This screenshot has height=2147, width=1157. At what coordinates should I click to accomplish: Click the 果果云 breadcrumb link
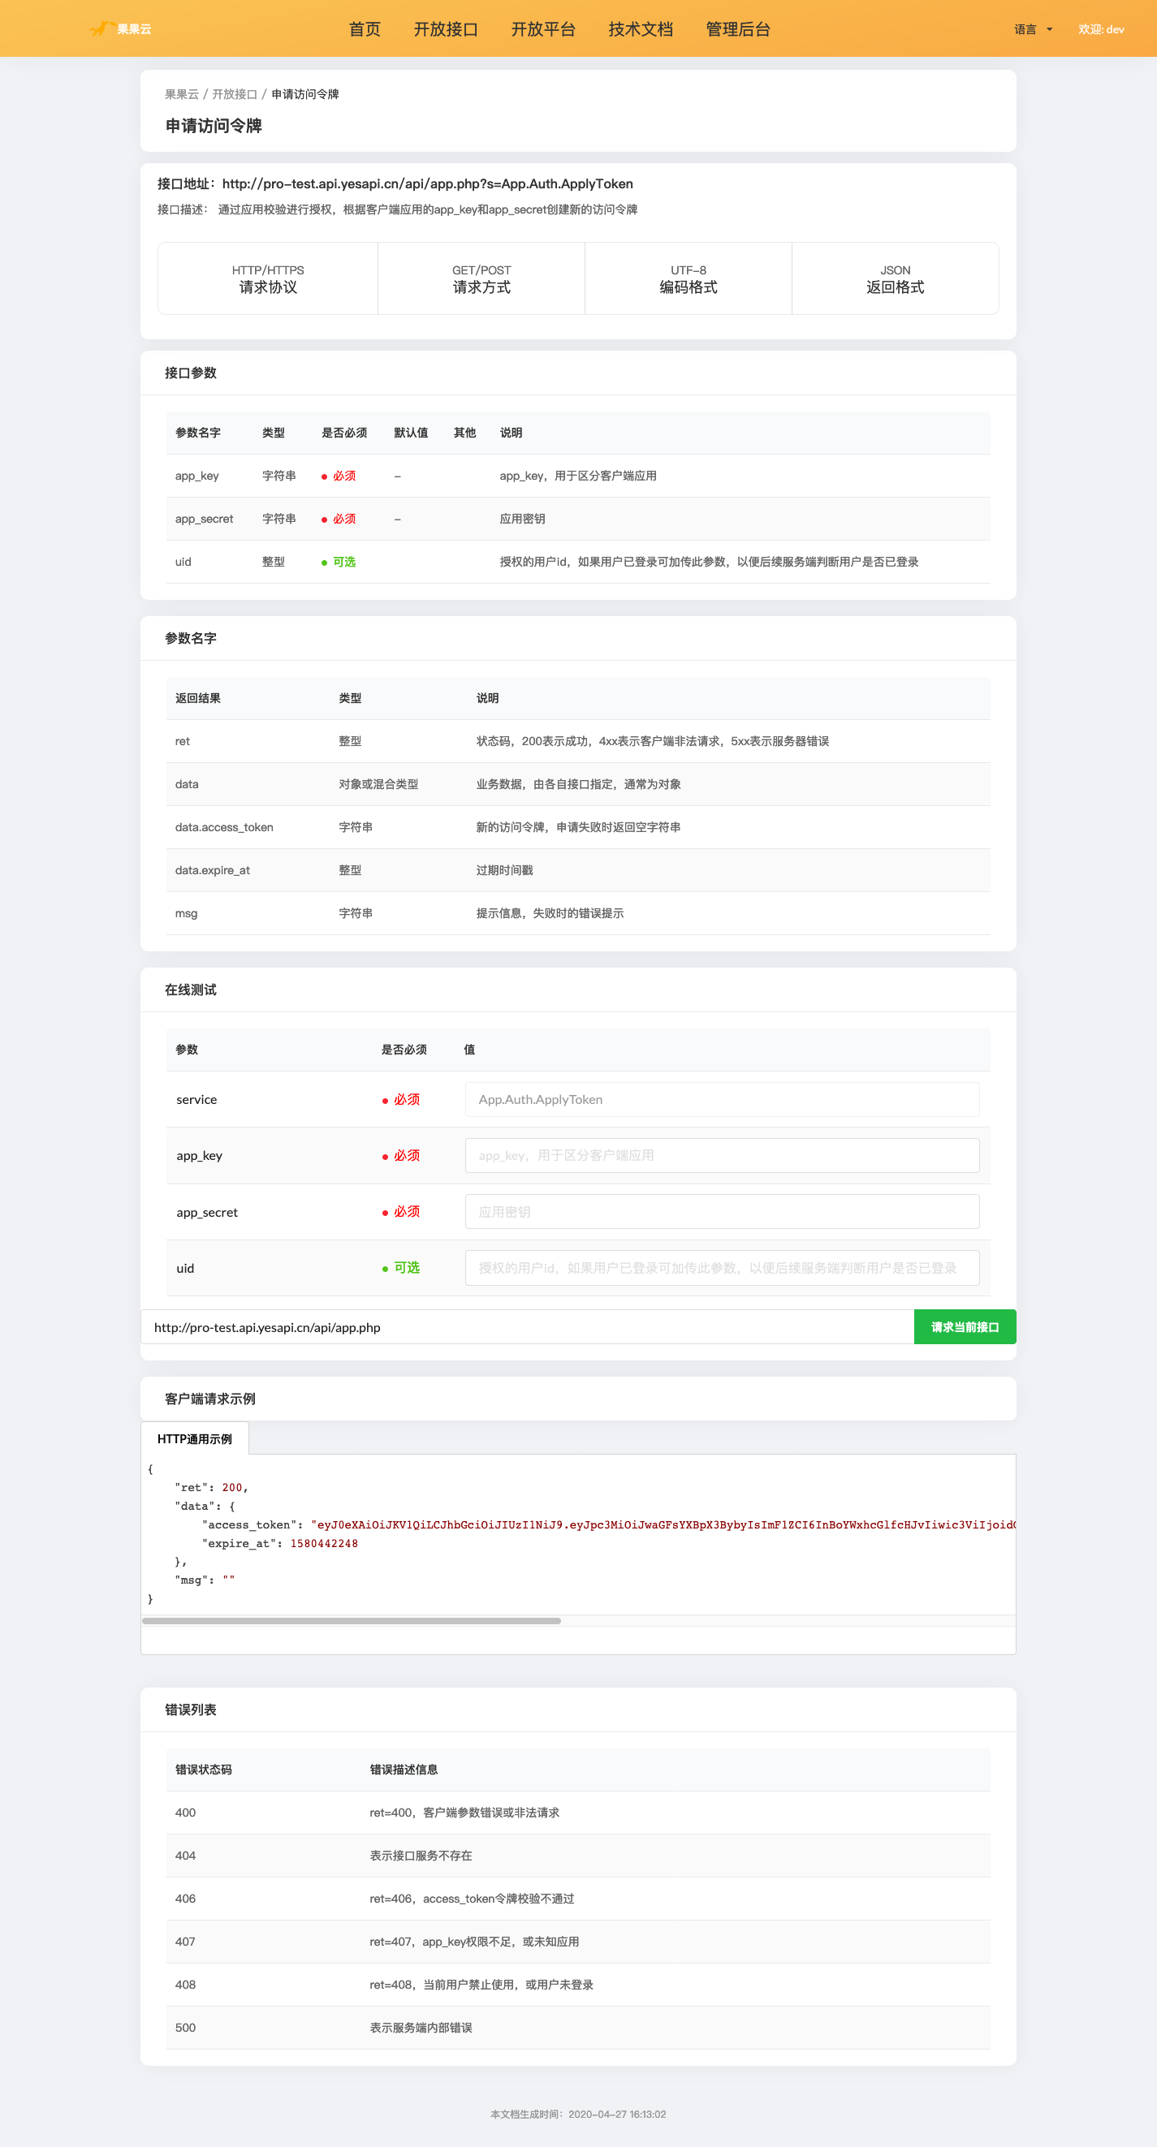(x=182, y=94)
